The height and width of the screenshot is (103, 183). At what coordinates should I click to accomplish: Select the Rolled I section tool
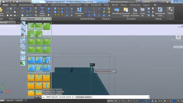point(42,12)
